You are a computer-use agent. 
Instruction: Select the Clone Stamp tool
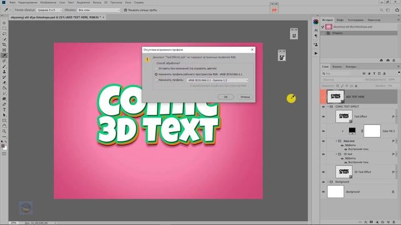point(4,72)
